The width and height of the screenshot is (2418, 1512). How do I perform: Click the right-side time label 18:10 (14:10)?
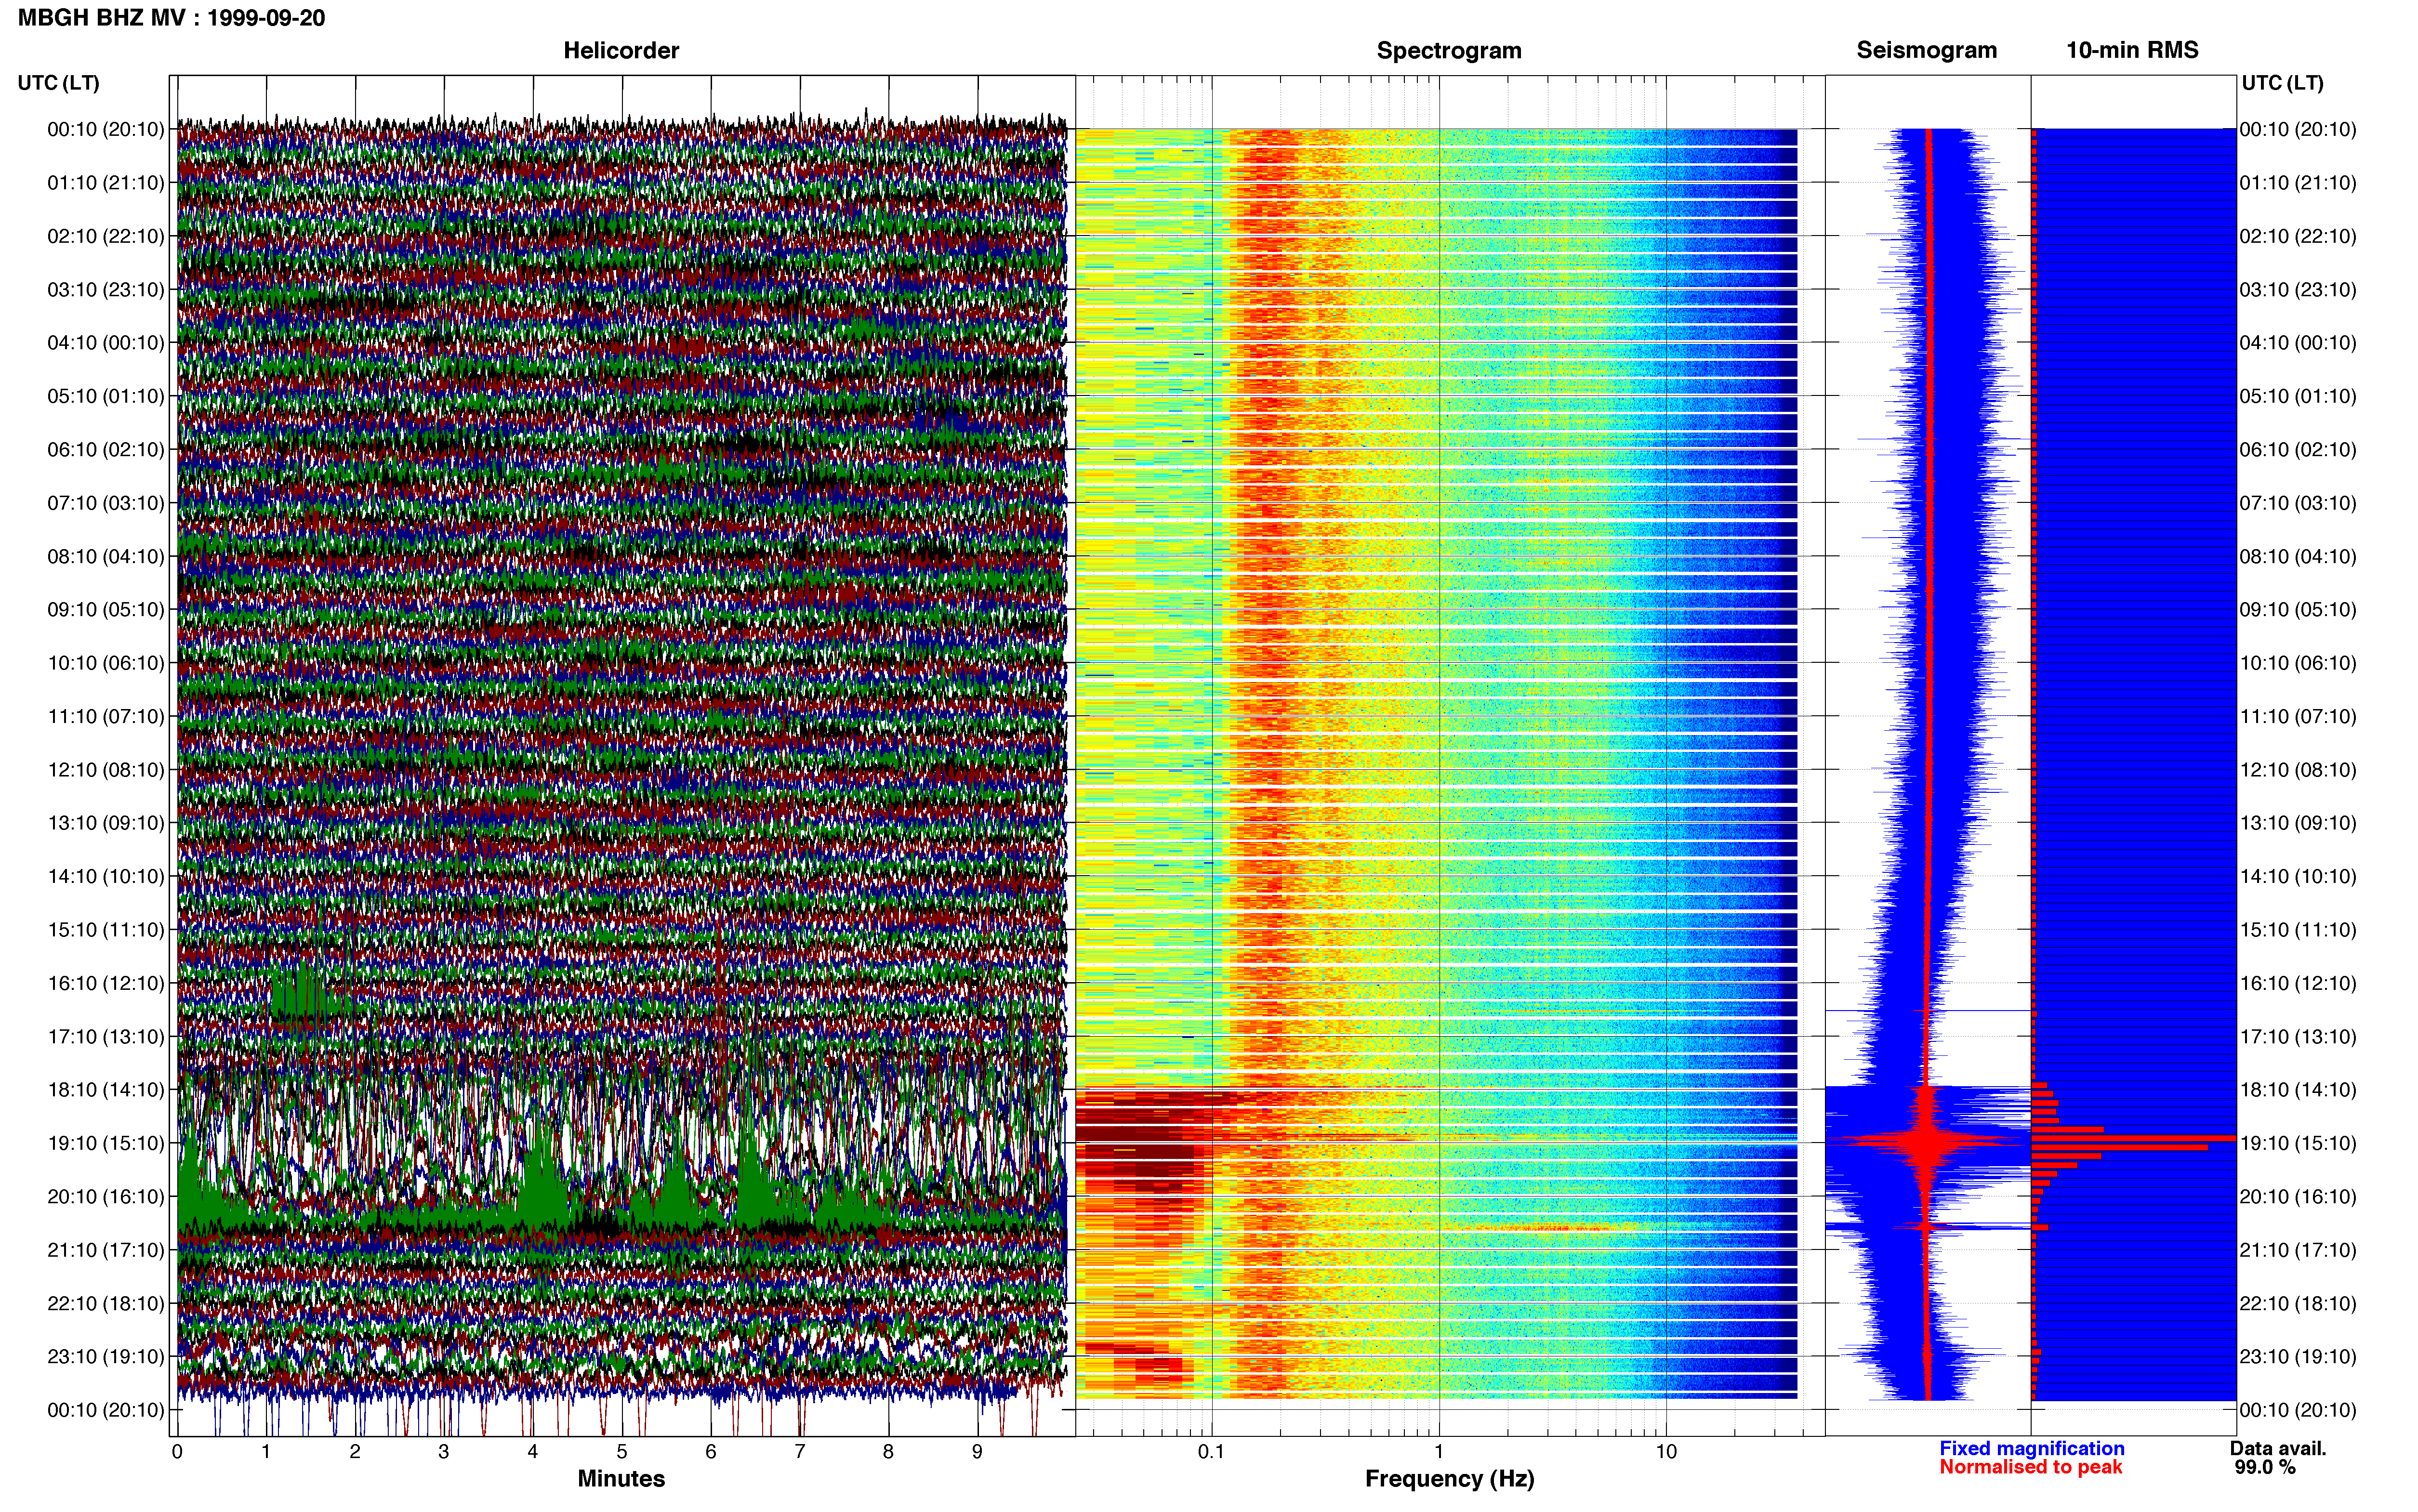2298,1090
